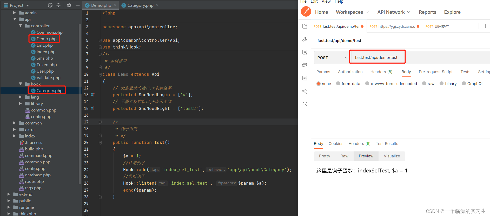Switch to Demo.php editor tab

click(101, 5)
